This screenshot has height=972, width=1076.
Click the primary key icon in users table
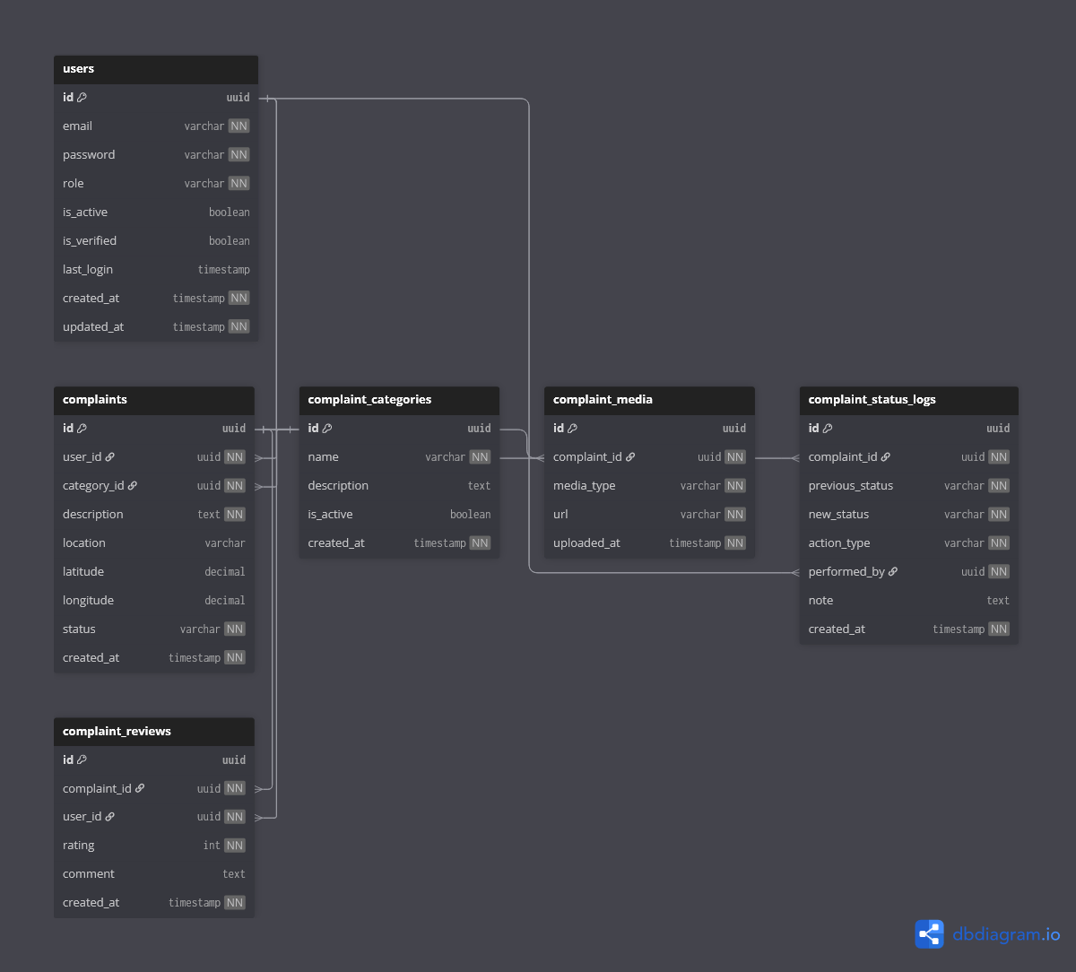pos(82,98)
